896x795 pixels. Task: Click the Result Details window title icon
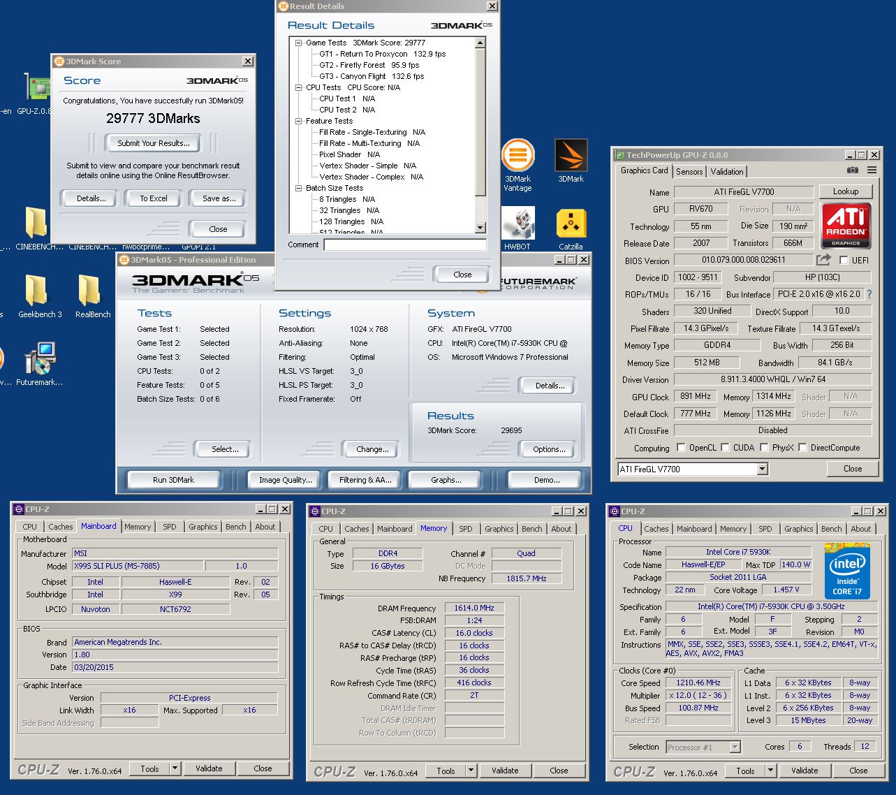pyautogui.click(x=283, y=6)
